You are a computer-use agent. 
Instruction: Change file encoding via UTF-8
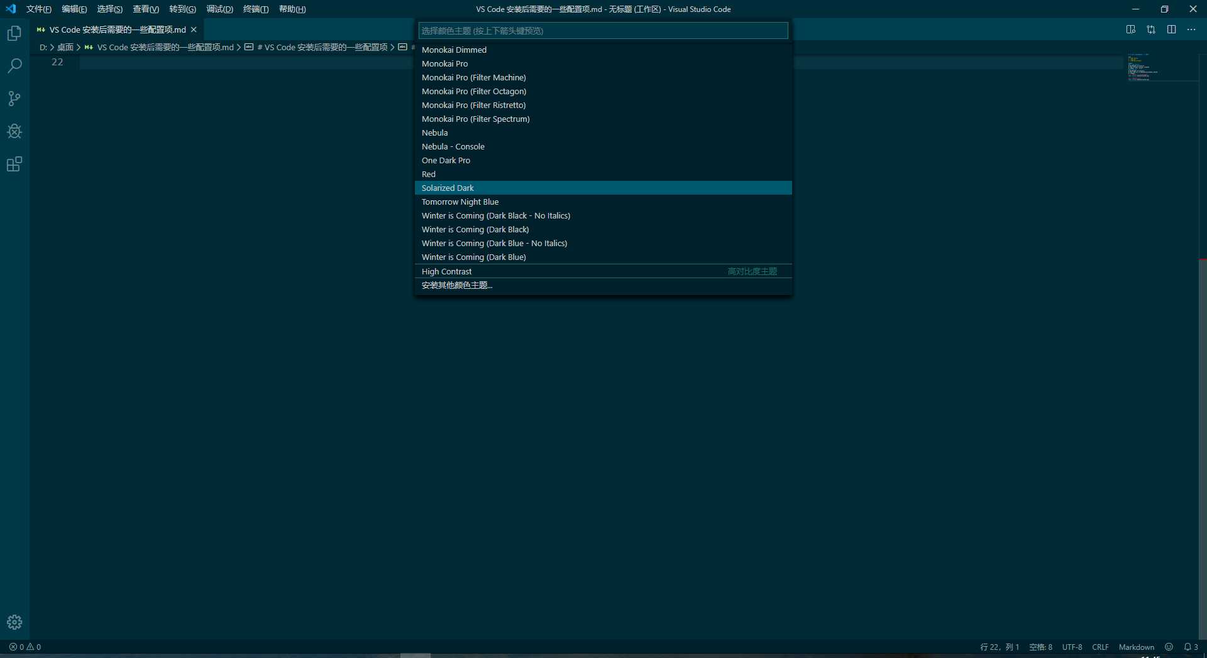tap(1072, 647)
